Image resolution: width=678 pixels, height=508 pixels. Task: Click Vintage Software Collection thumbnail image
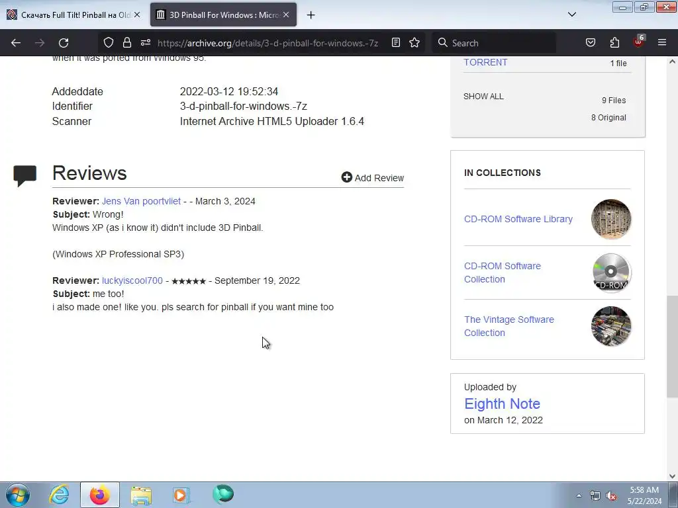click(x=611, y=326)
